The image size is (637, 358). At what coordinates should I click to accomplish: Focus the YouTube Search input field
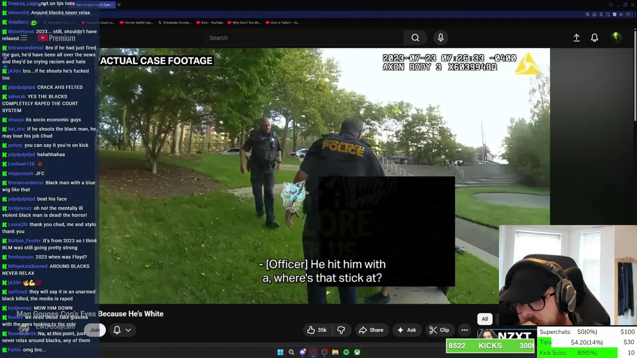(x=304, y=38)
